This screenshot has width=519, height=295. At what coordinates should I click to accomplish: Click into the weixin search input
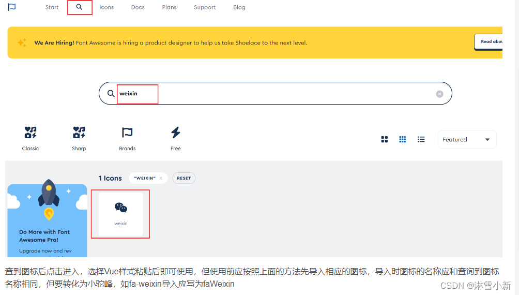274,94
